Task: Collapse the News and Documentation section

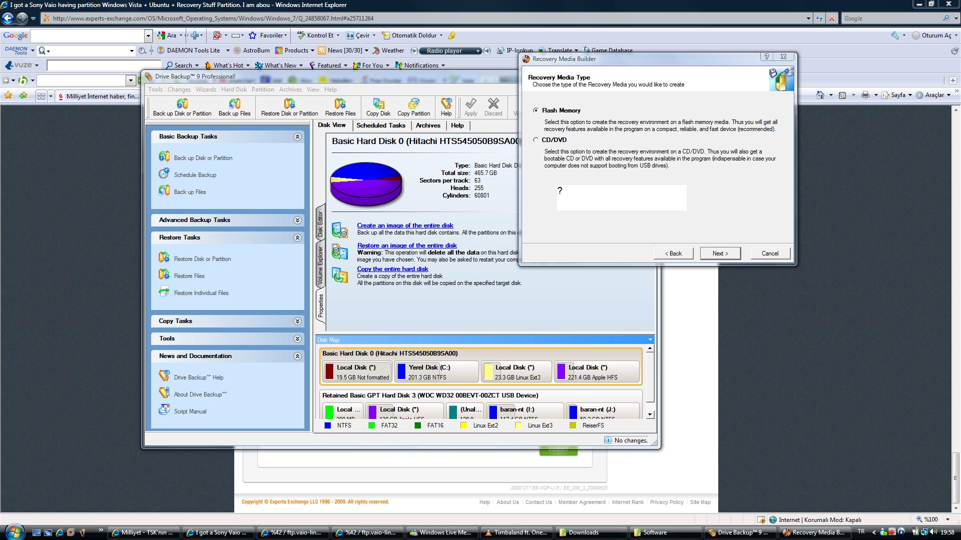Action: (298, 356)
